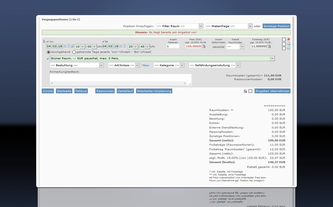Open the Mietanfrage dropdown

pos(229,26)
